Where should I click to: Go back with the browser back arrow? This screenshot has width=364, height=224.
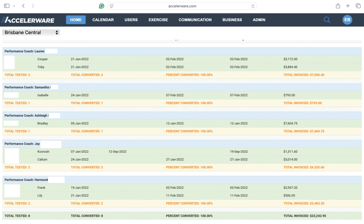(x=23, y=6)
